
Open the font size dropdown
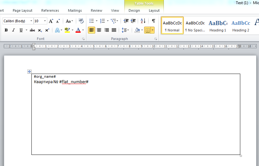click(x=45, y=21)
